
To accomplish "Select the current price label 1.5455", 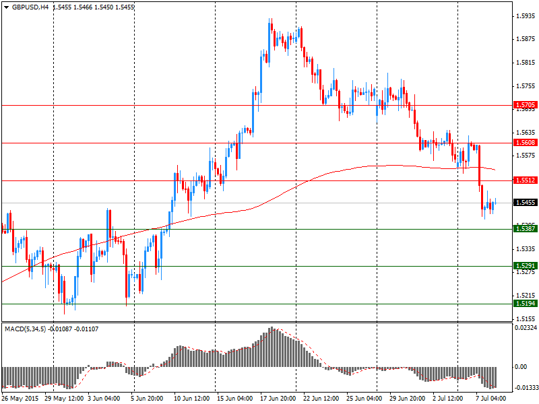I will click(526, 203).
